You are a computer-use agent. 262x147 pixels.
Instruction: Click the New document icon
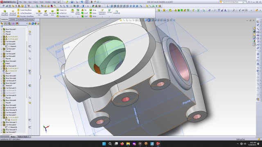62,2
